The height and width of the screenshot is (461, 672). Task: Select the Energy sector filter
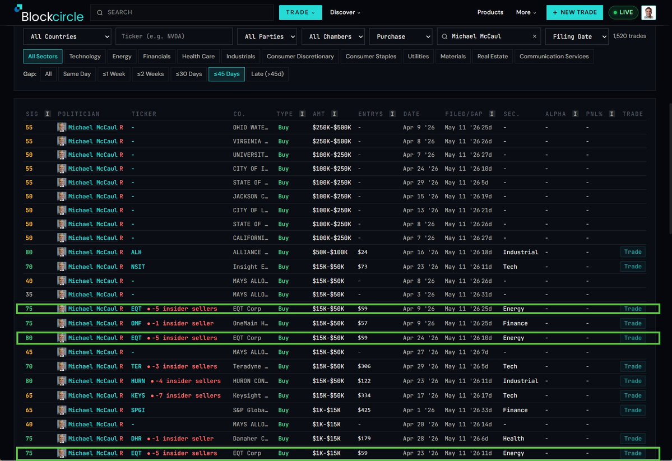[122, 57]
